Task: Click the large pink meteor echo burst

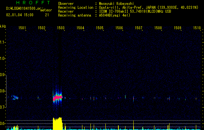Action: click(x=58, y=98)
